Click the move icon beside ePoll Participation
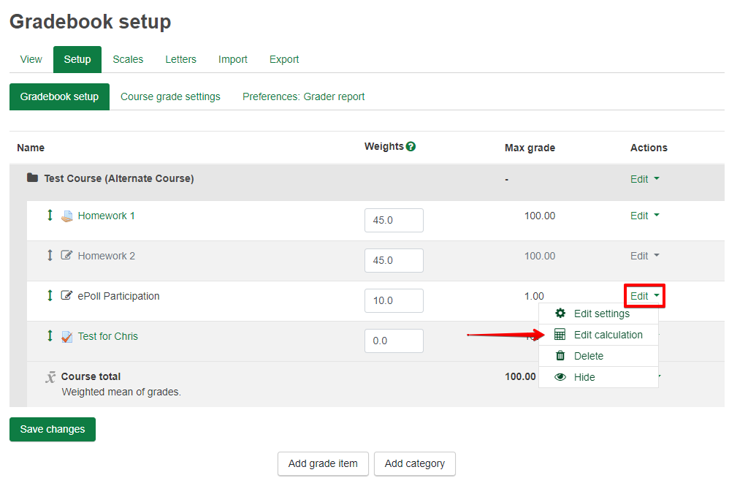Viewport: 729px width, 486px height. tap(50, 296)
